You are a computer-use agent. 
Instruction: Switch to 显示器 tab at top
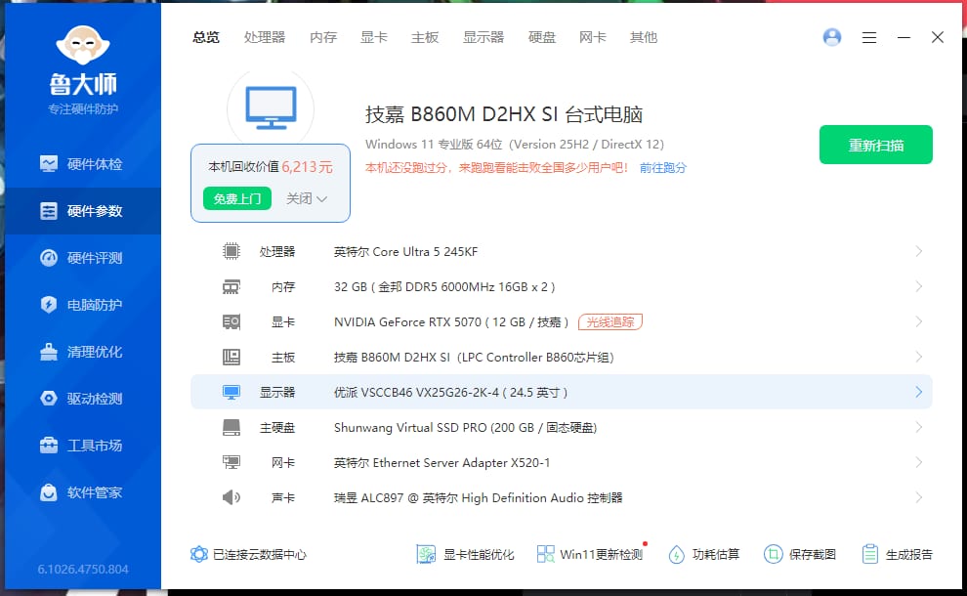coord(483,38)
